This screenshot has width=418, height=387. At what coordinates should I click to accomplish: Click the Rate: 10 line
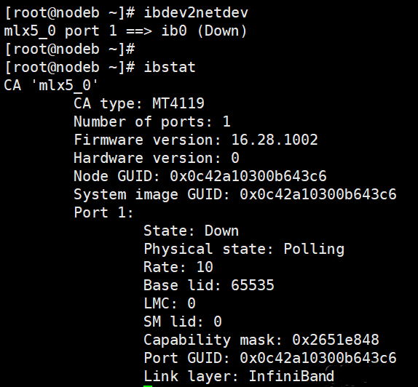pyautogui.click(x=178, y=267)
